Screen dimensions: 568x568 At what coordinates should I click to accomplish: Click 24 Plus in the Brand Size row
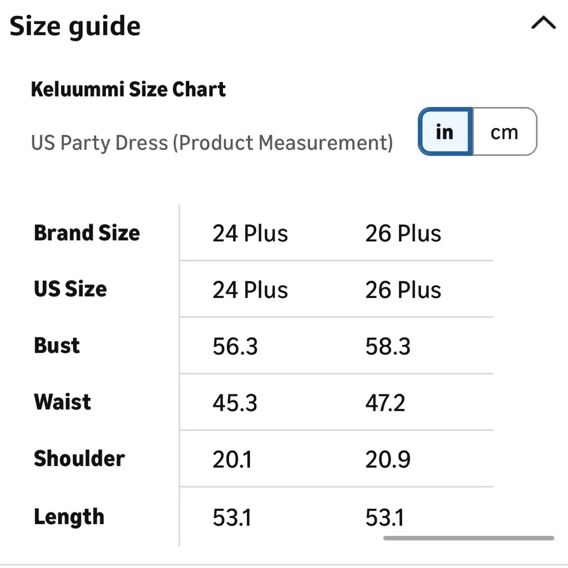(250, 234)
